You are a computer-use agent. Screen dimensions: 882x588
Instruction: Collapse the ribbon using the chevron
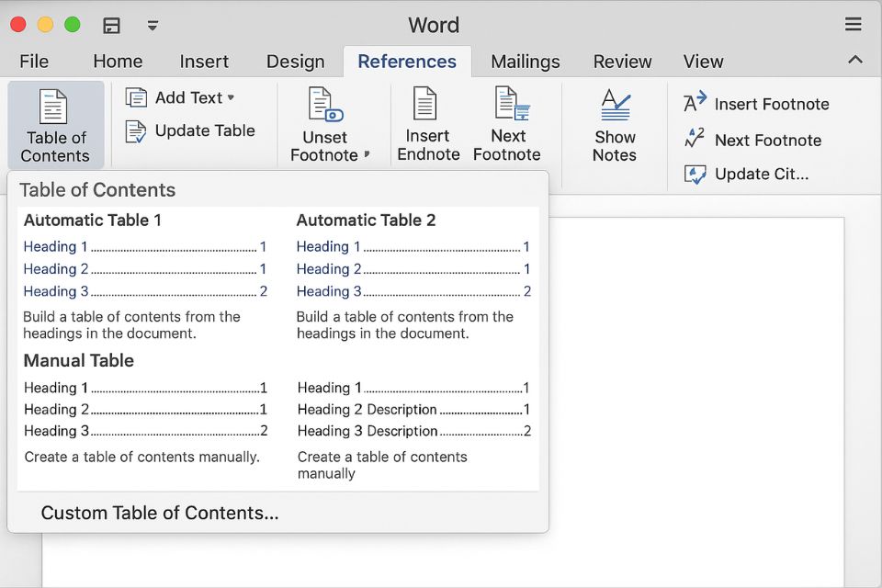(x=855, y=61)
